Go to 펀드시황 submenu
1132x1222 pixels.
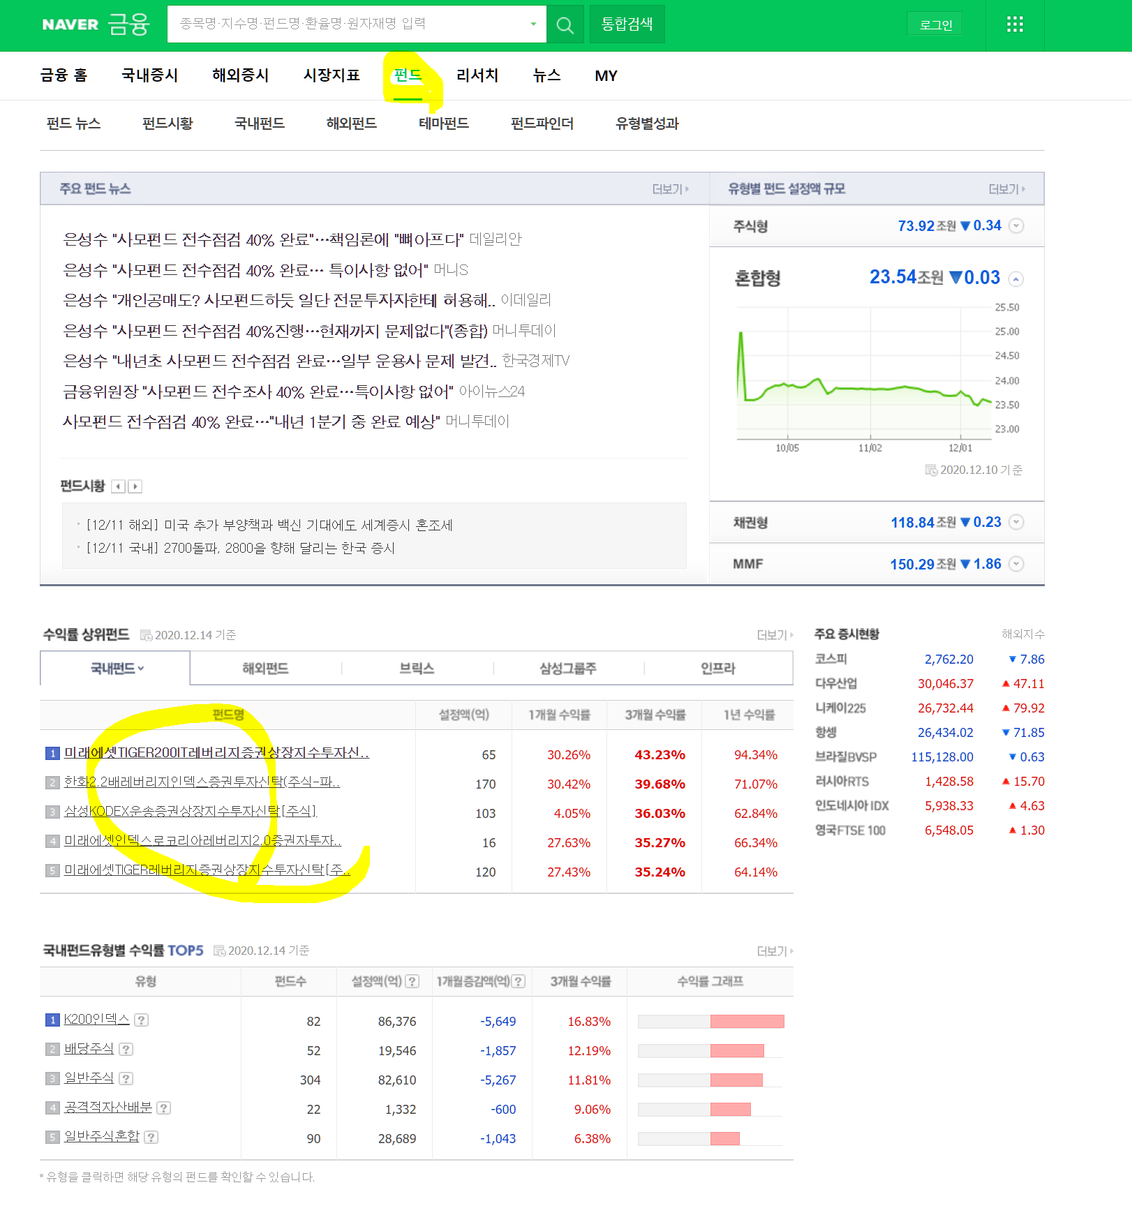[x=167, y=124]
